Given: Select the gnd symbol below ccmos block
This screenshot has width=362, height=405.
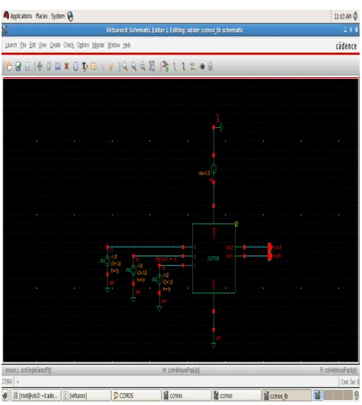Looking at the screenshot, I should pos(214,345).
